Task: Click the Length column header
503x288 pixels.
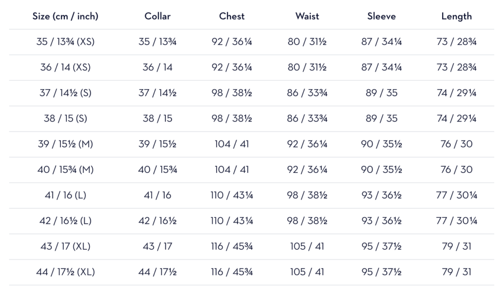Action: click(456, 16)
